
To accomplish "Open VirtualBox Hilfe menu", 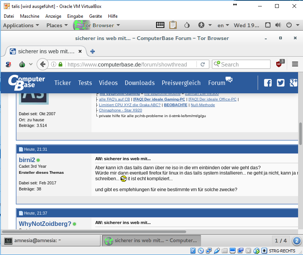I will (x=113, y=16).
